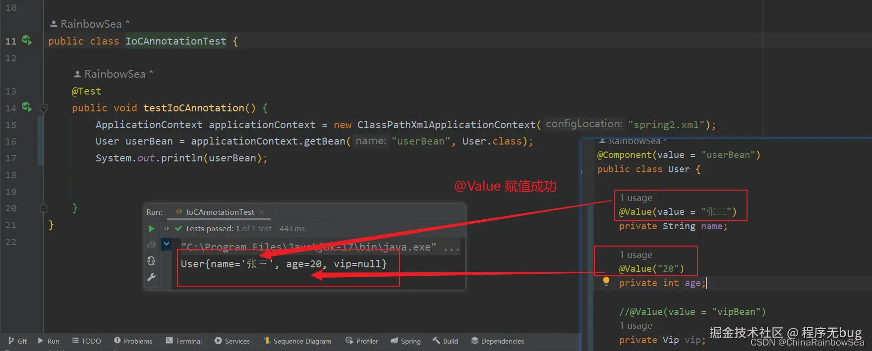Image resolution: width=872 pixels, height=351 pixels.
Task: Collapse the testIoCAnnotation method fold marker
Action: (x=44, y=108)
